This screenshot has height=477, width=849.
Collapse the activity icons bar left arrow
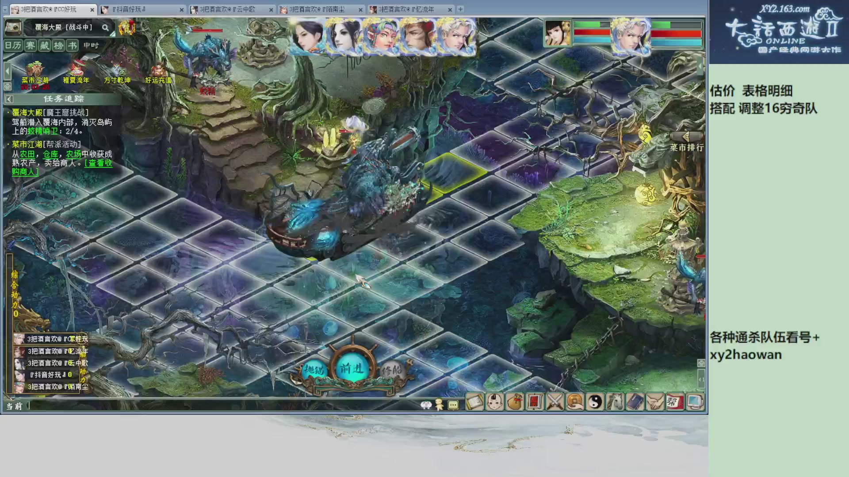pyautogui.click(x=7, y=71)
